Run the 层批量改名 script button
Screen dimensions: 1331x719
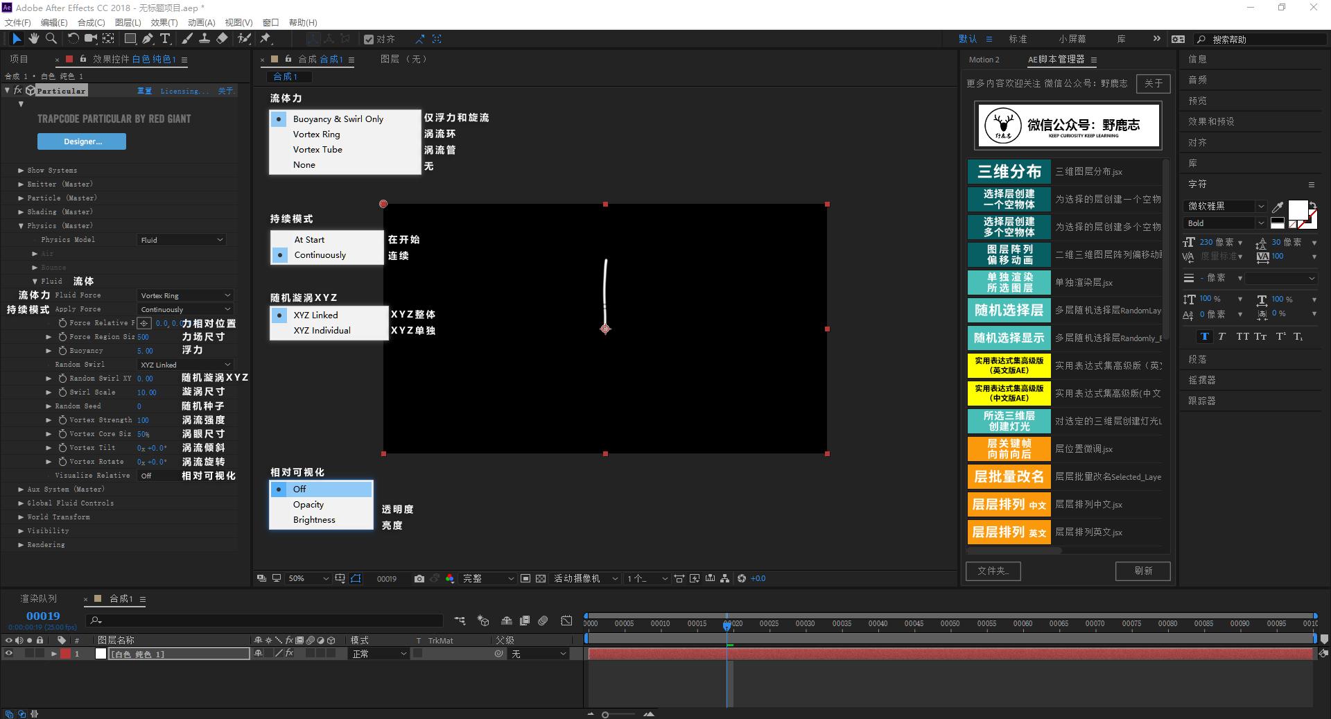pyautogui.click(x=1009, y=476)
